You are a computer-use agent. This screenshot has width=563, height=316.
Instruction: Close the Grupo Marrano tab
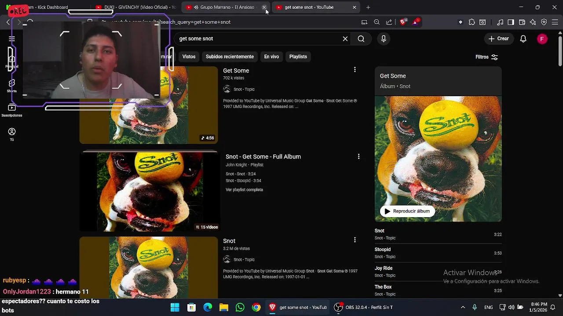coord(264,7)
